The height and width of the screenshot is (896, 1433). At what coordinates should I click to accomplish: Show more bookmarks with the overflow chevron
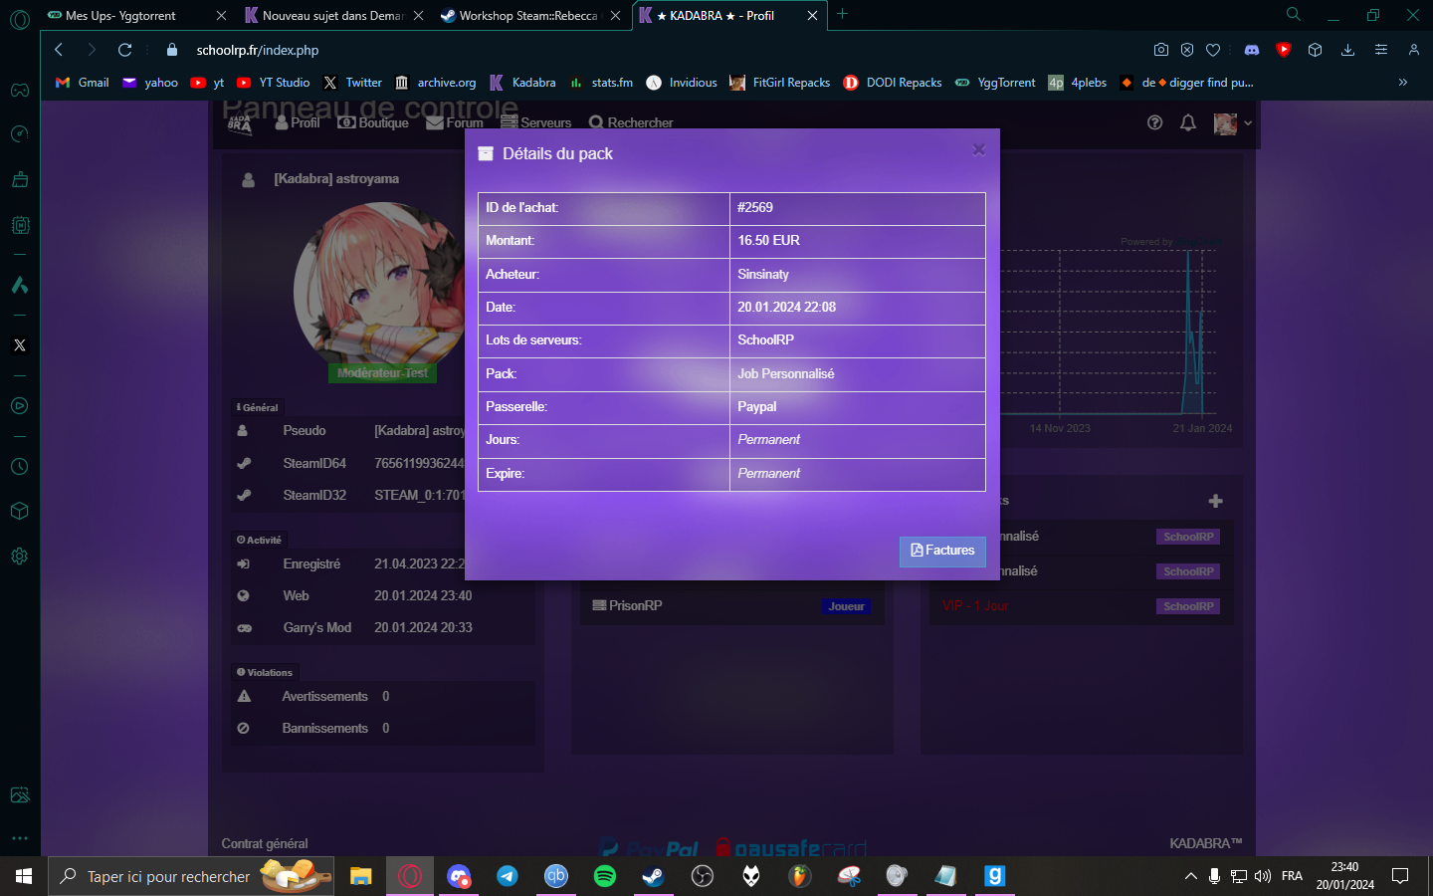1403,83
